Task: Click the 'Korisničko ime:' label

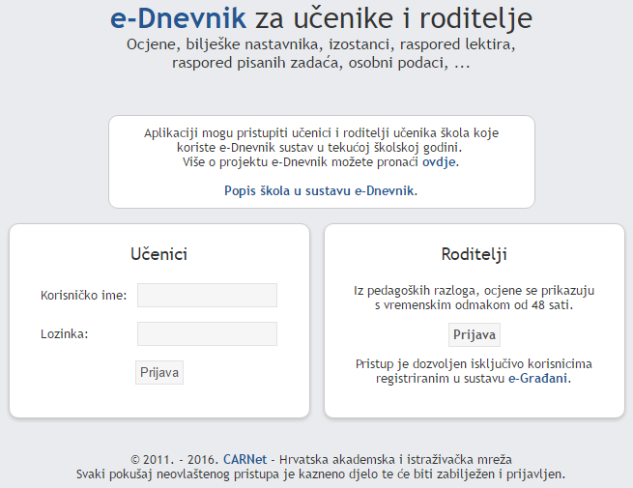Action: [83, 296]
